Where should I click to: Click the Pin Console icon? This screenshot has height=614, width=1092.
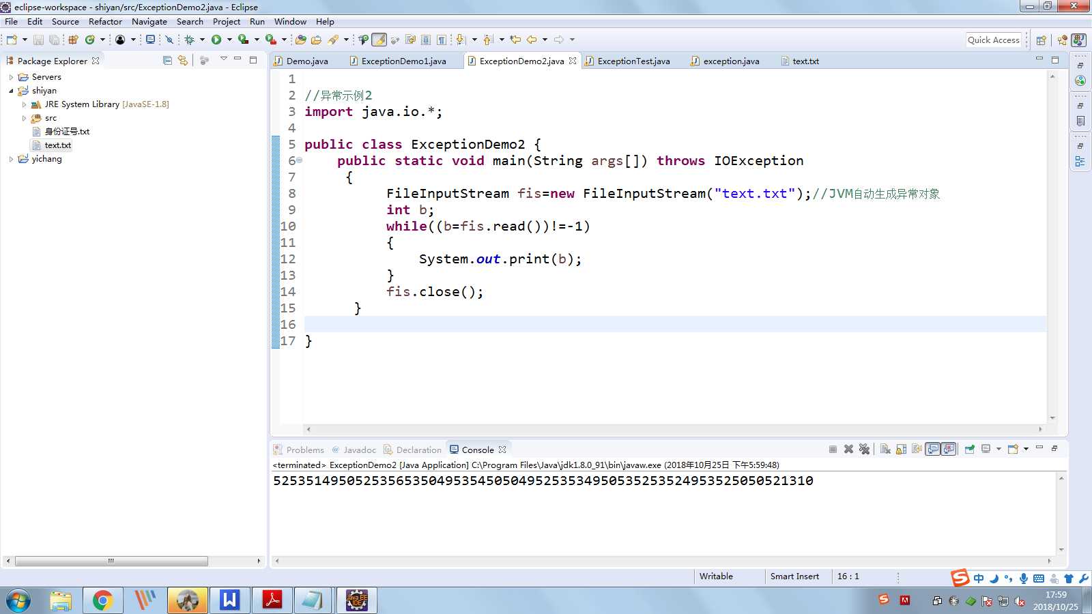pos(969,449)
